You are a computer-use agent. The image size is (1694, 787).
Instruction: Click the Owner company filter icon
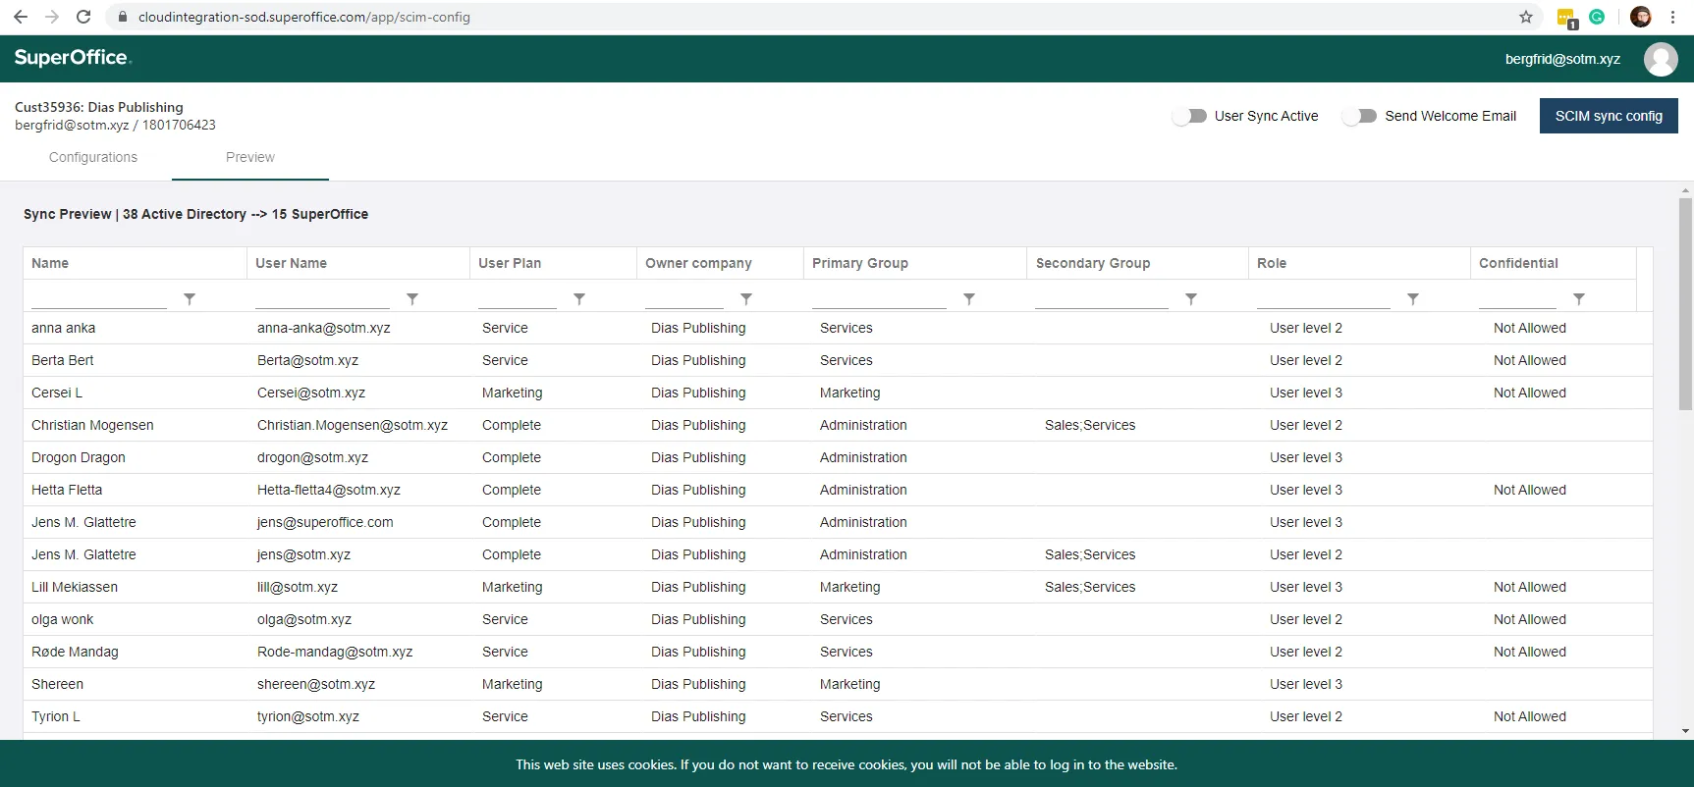(x=746, y=298)
